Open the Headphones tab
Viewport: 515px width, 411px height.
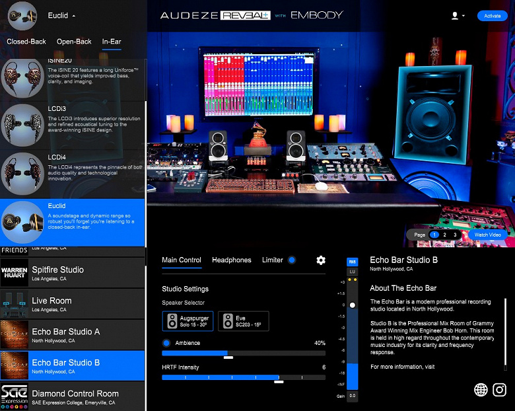232,260
